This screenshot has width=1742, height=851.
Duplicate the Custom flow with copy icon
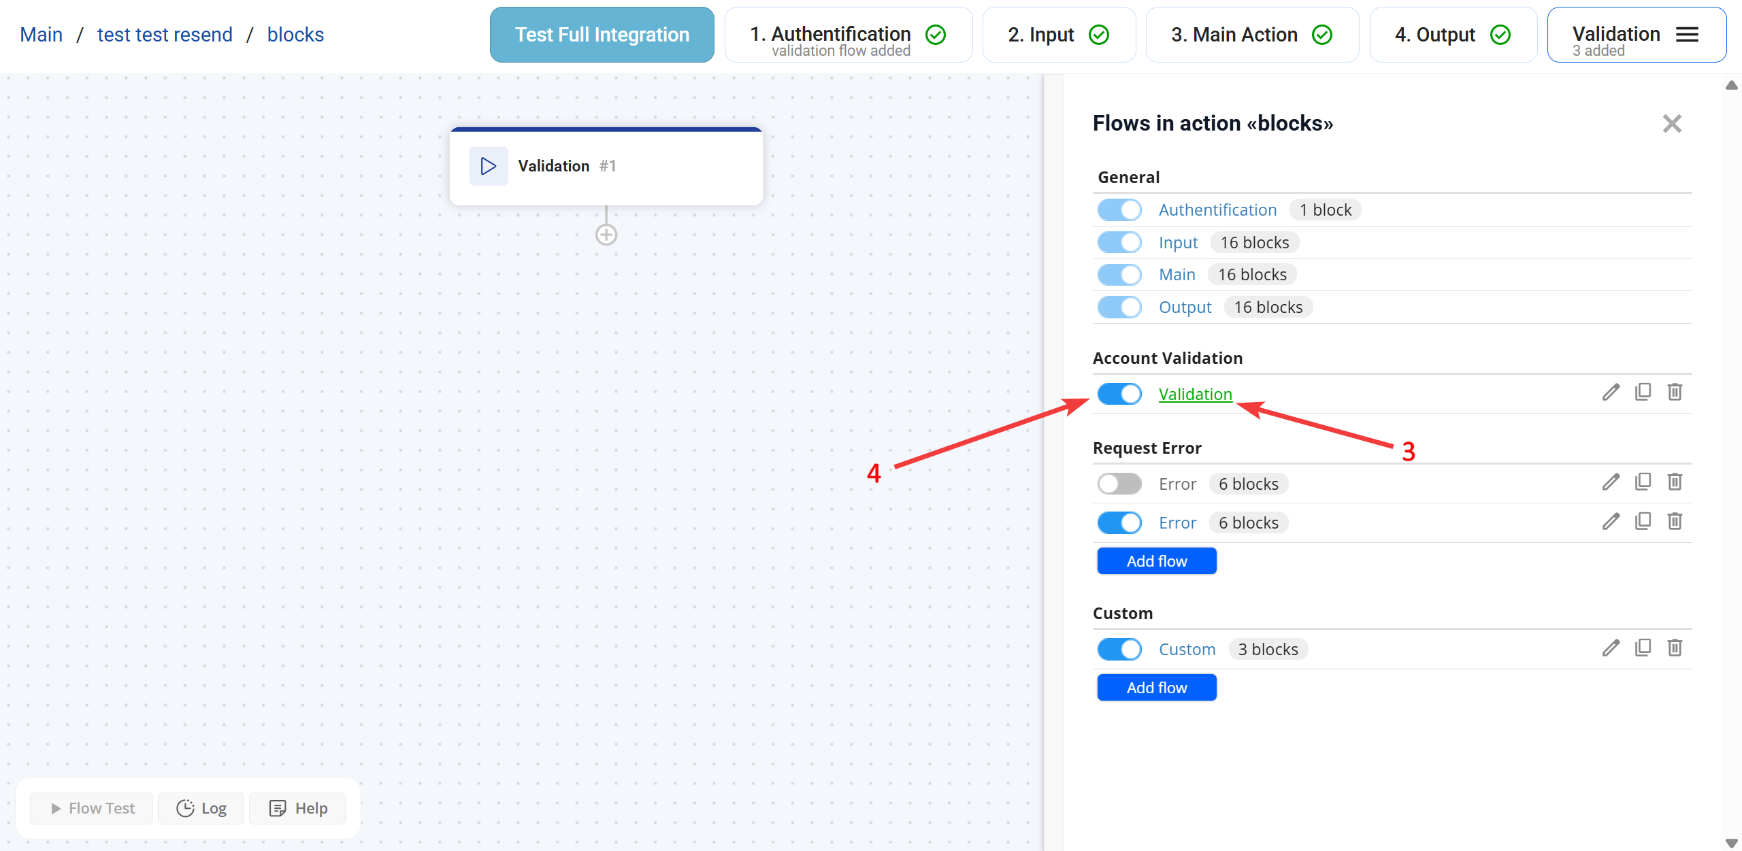1643,648
